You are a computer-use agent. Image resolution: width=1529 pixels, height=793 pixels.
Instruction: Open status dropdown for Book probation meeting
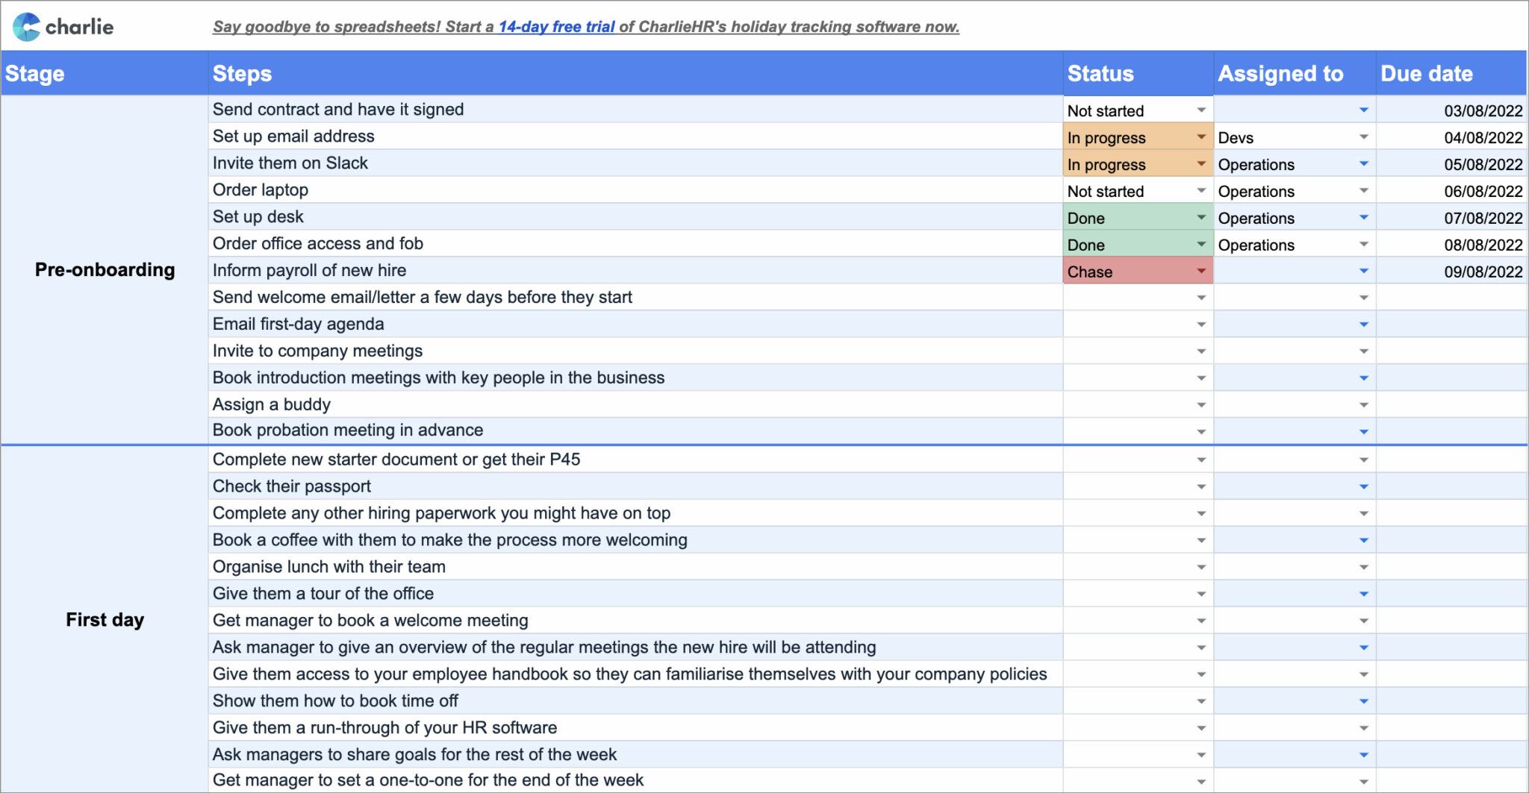[1202, 430]
